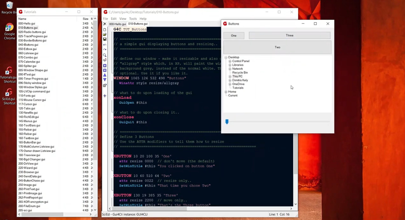Click Tutorials list vertical scrollbar up arrow
405x220 pixels.
coord(95,19)
